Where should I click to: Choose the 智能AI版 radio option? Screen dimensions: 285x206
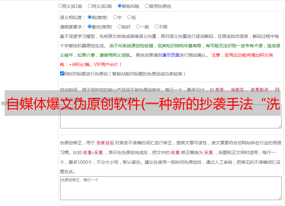(120, 6)
